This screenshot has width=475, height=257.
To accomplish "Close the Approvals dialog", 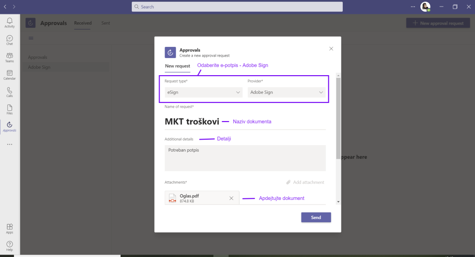I will 331,48.
